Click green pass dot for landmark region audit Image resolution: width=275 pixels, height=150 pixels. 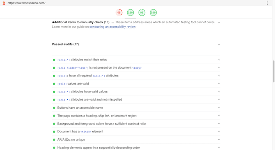coord(54,116)
